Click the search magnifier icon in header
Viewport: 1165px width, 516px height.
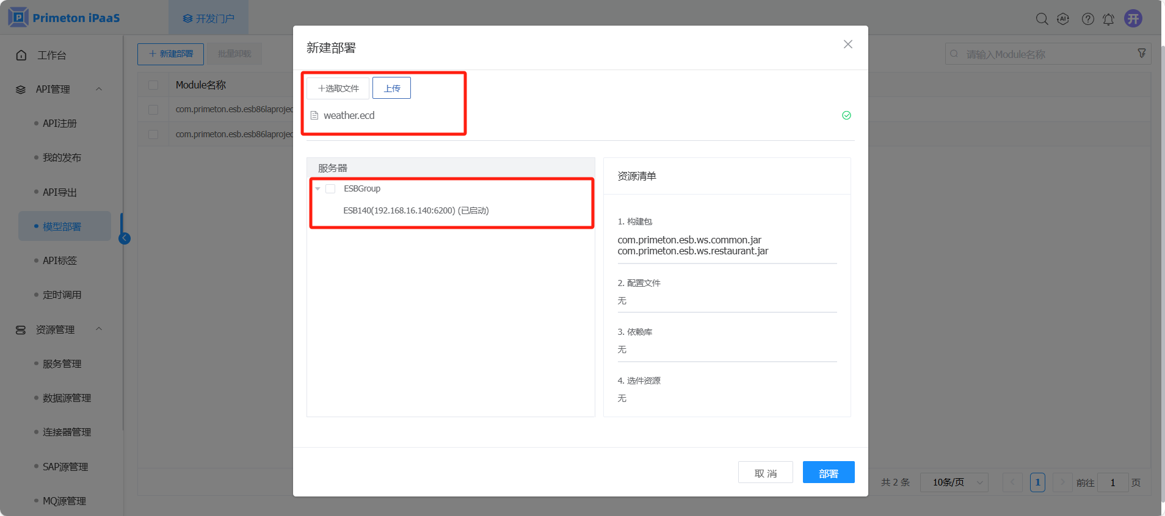pos(1042,19)
